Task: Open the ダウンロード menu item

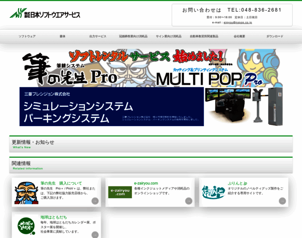Action: 275,36
